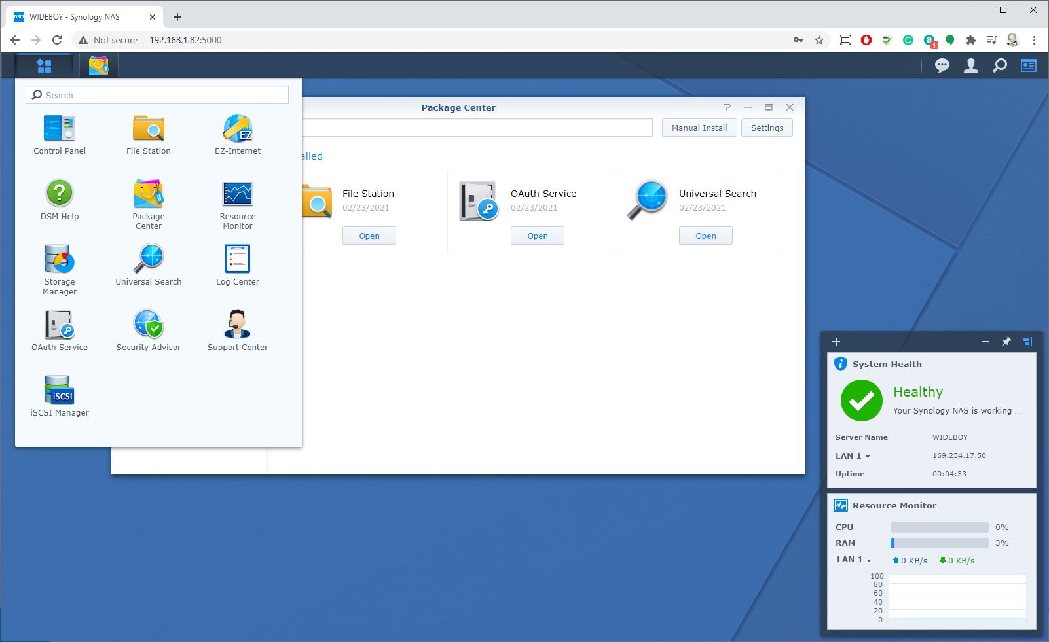Viewport: 1049px width, 642px height.
Task: Open Package Center help question mark
Action: [727, 107]
